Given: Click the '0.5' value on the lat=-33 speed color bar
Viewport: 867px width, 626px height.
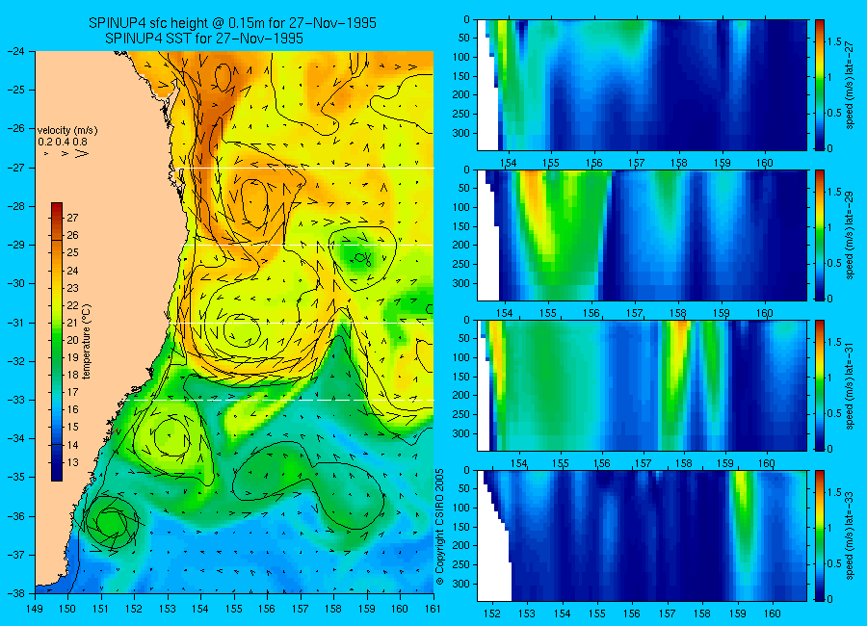Looking at the screenshot, I should pyautogui.click(x=834, y=563).
